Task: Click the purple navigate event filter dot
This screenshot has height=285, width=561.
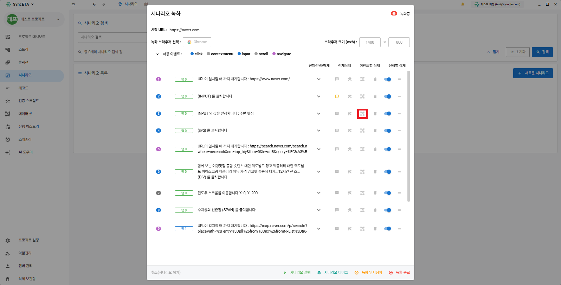Action: (274, 54)
